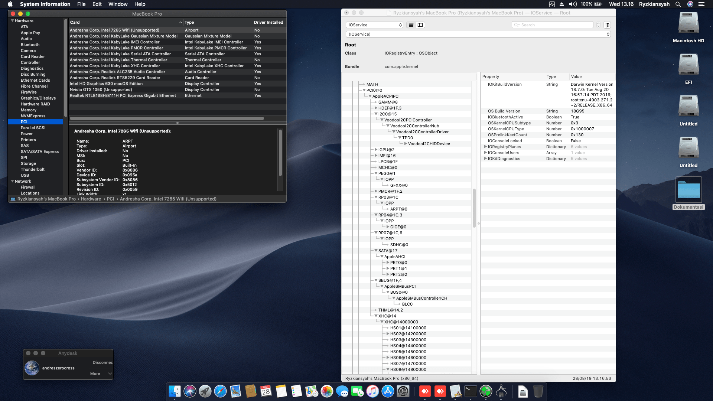Open Finder from the dock
Viewport: 713px width, 401px height.
click(x=175, y=391)
